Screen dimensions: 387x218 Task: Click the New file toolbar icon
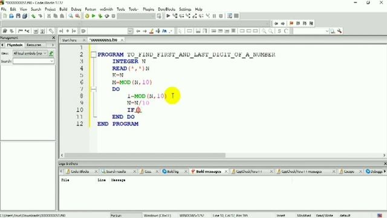[5, 16]
